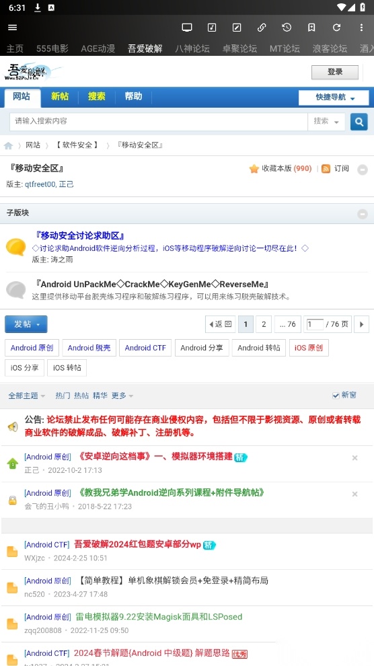
Task: Filter by Android 脱壳 category
Action: [x=89, y=348]
